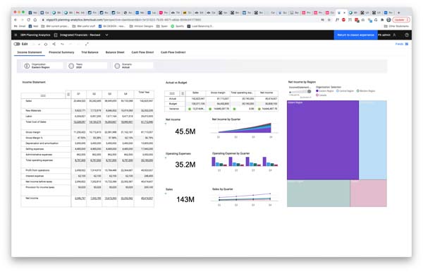Click the Net Income by Quarter area chart
Screen dimensions: 423x272
245,128
